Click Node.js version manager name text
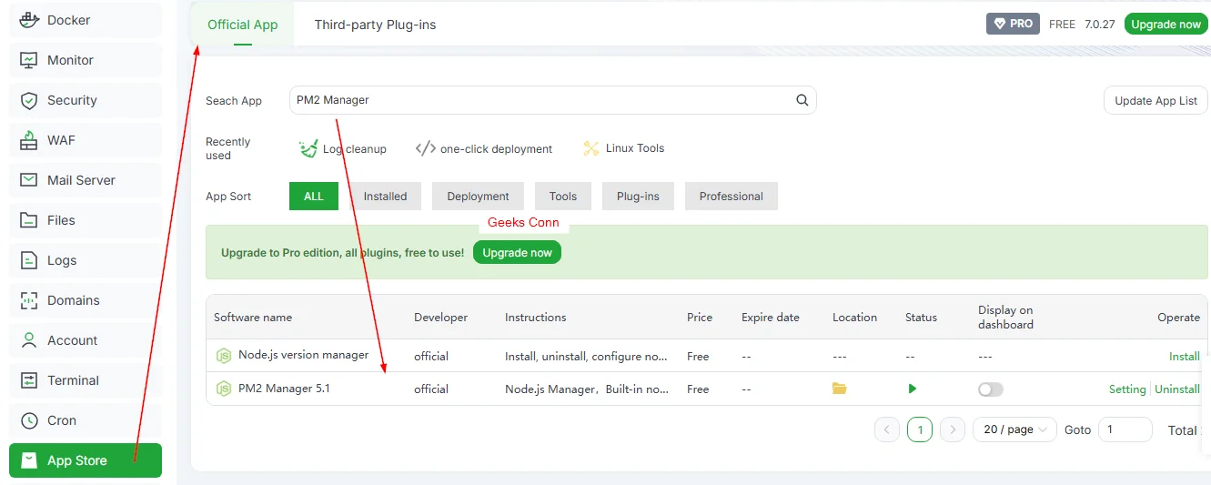This screenshot has width=1211, height=485. pyautogui.click(x=303, y=355)
